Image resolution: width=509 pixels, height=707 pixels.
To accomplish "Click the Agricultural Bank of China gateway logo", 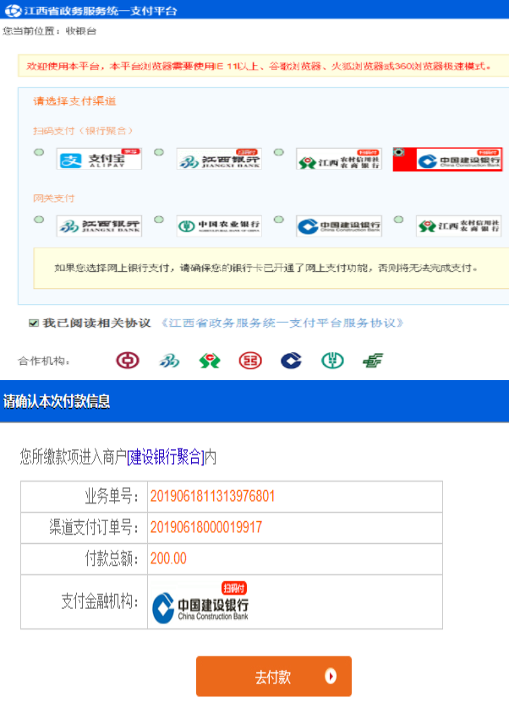I will point(219,226).
